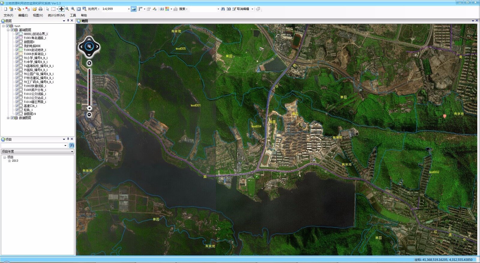Screen dimensions: 480x263
Task: Toggle visibility of T1008水库湖泊_1 layer
Action: 17,54
